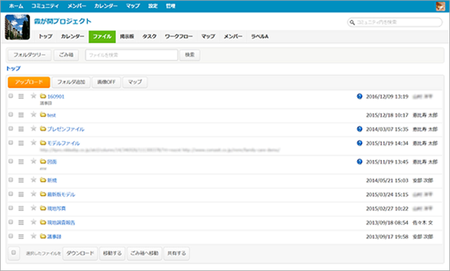Tick the checkbox for folder test

coord(11,114)
